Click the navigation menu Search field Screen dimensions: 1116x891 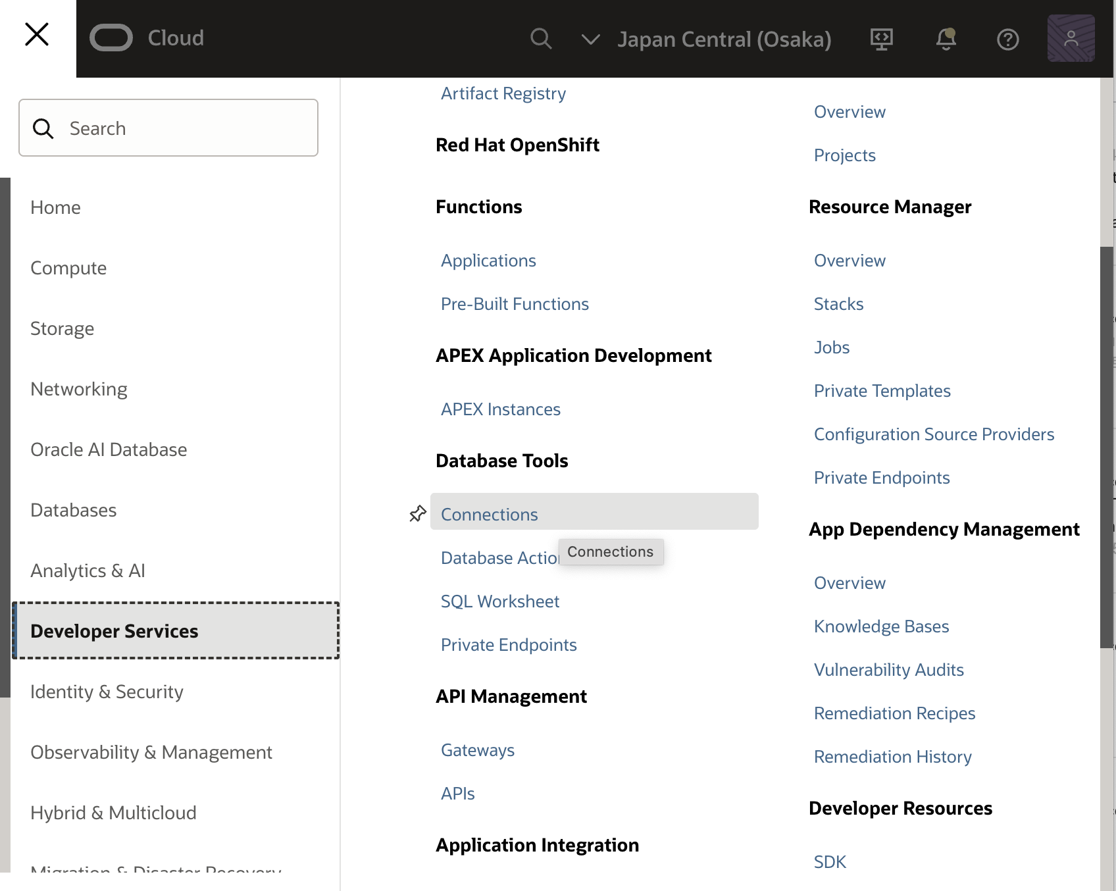click(168, 128)
